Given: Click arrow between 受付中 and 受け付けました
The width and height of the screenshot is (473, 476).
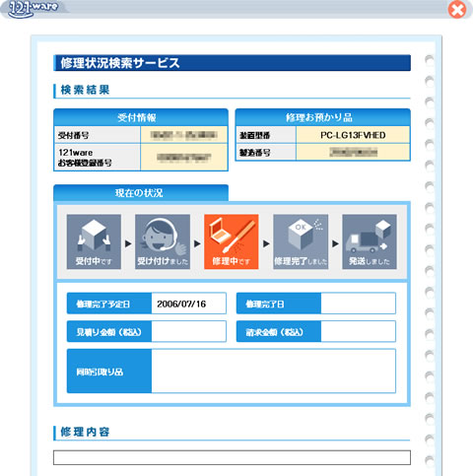Looking at the screenshot, I should (x=128, y=243).
